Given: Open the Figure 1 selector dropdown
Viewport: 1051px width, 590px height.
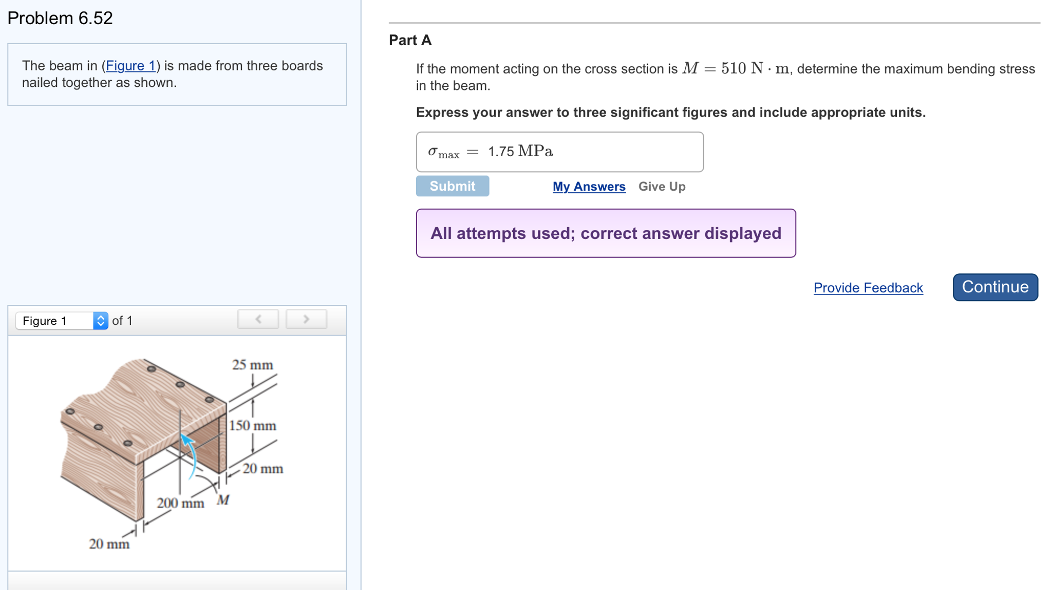Looking at the screenshot, I should pos(62,321).
